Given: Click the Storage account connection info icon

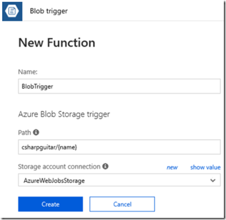Looking at the screenshot, I should point(106,166).
